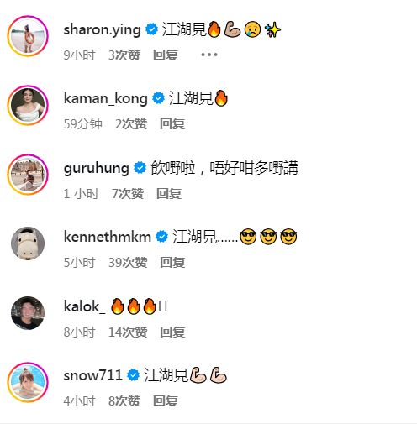Open kaman_kong's profile avatar

[28, 105]
